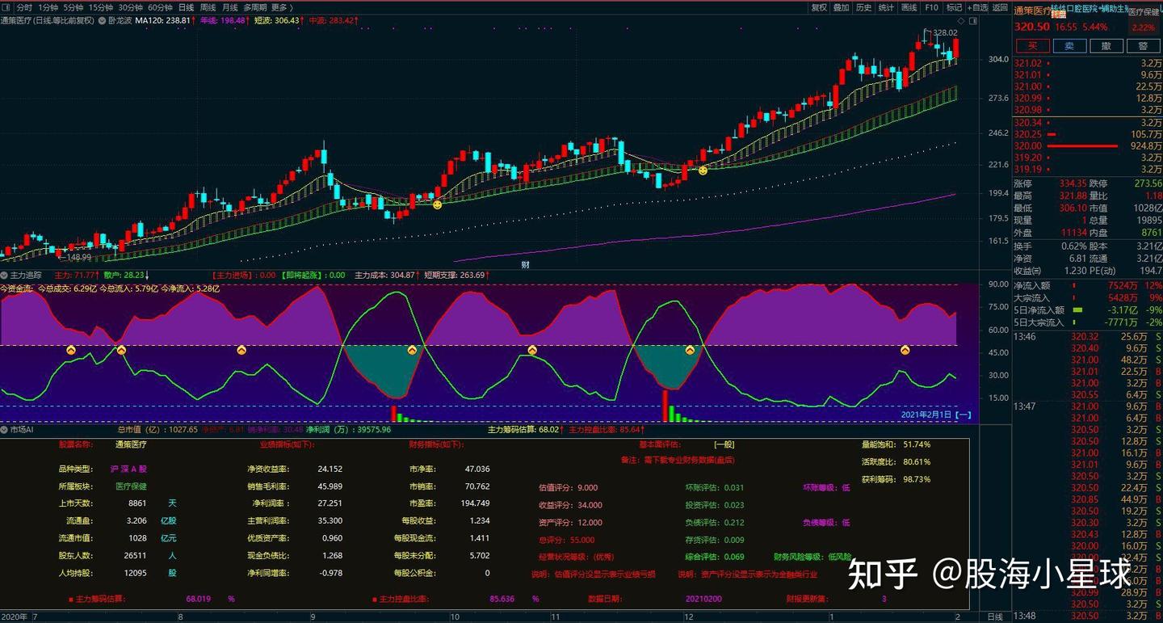
Task: Click the 主力筹码估算 68.019 value at bottom
Action: coord(198,599)
